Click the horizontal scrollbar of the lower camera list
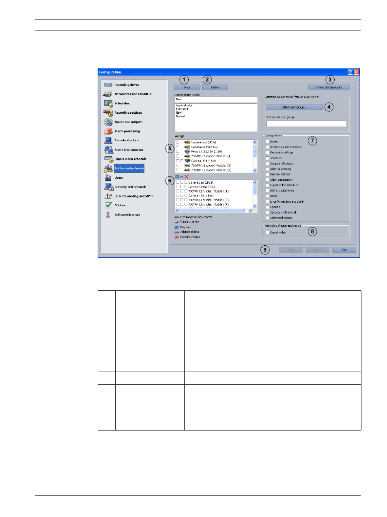Image resolution: width=387 pixels, height=517 pixels. click(214, 210)
